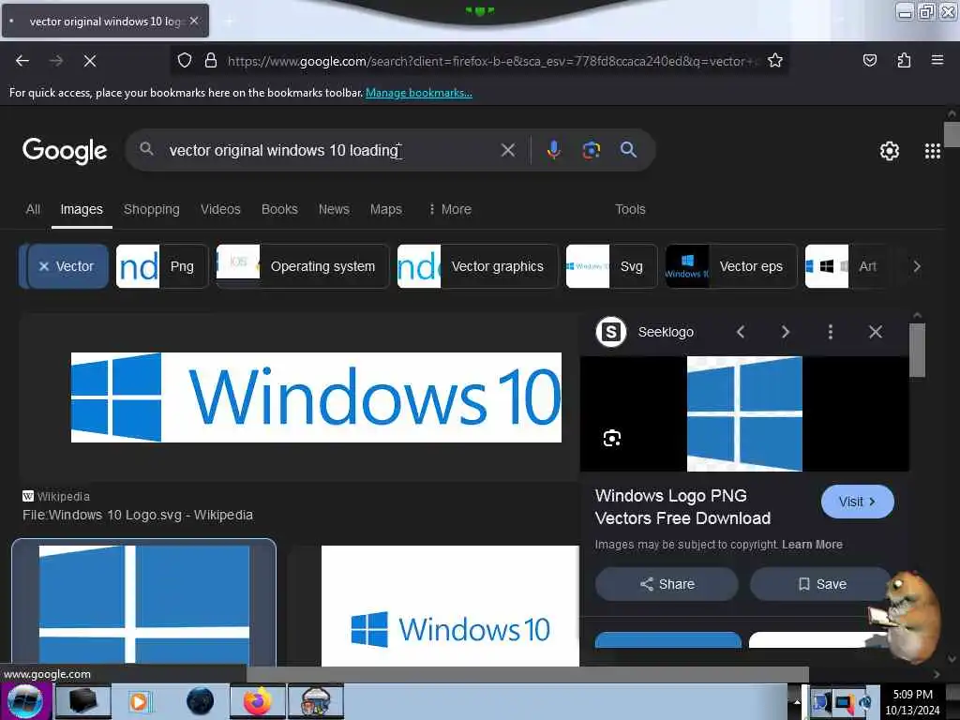Viewport: 960px width, 720px height.
Task: Apply the Vector eps filter chip
Action: [x=731, y=266]
